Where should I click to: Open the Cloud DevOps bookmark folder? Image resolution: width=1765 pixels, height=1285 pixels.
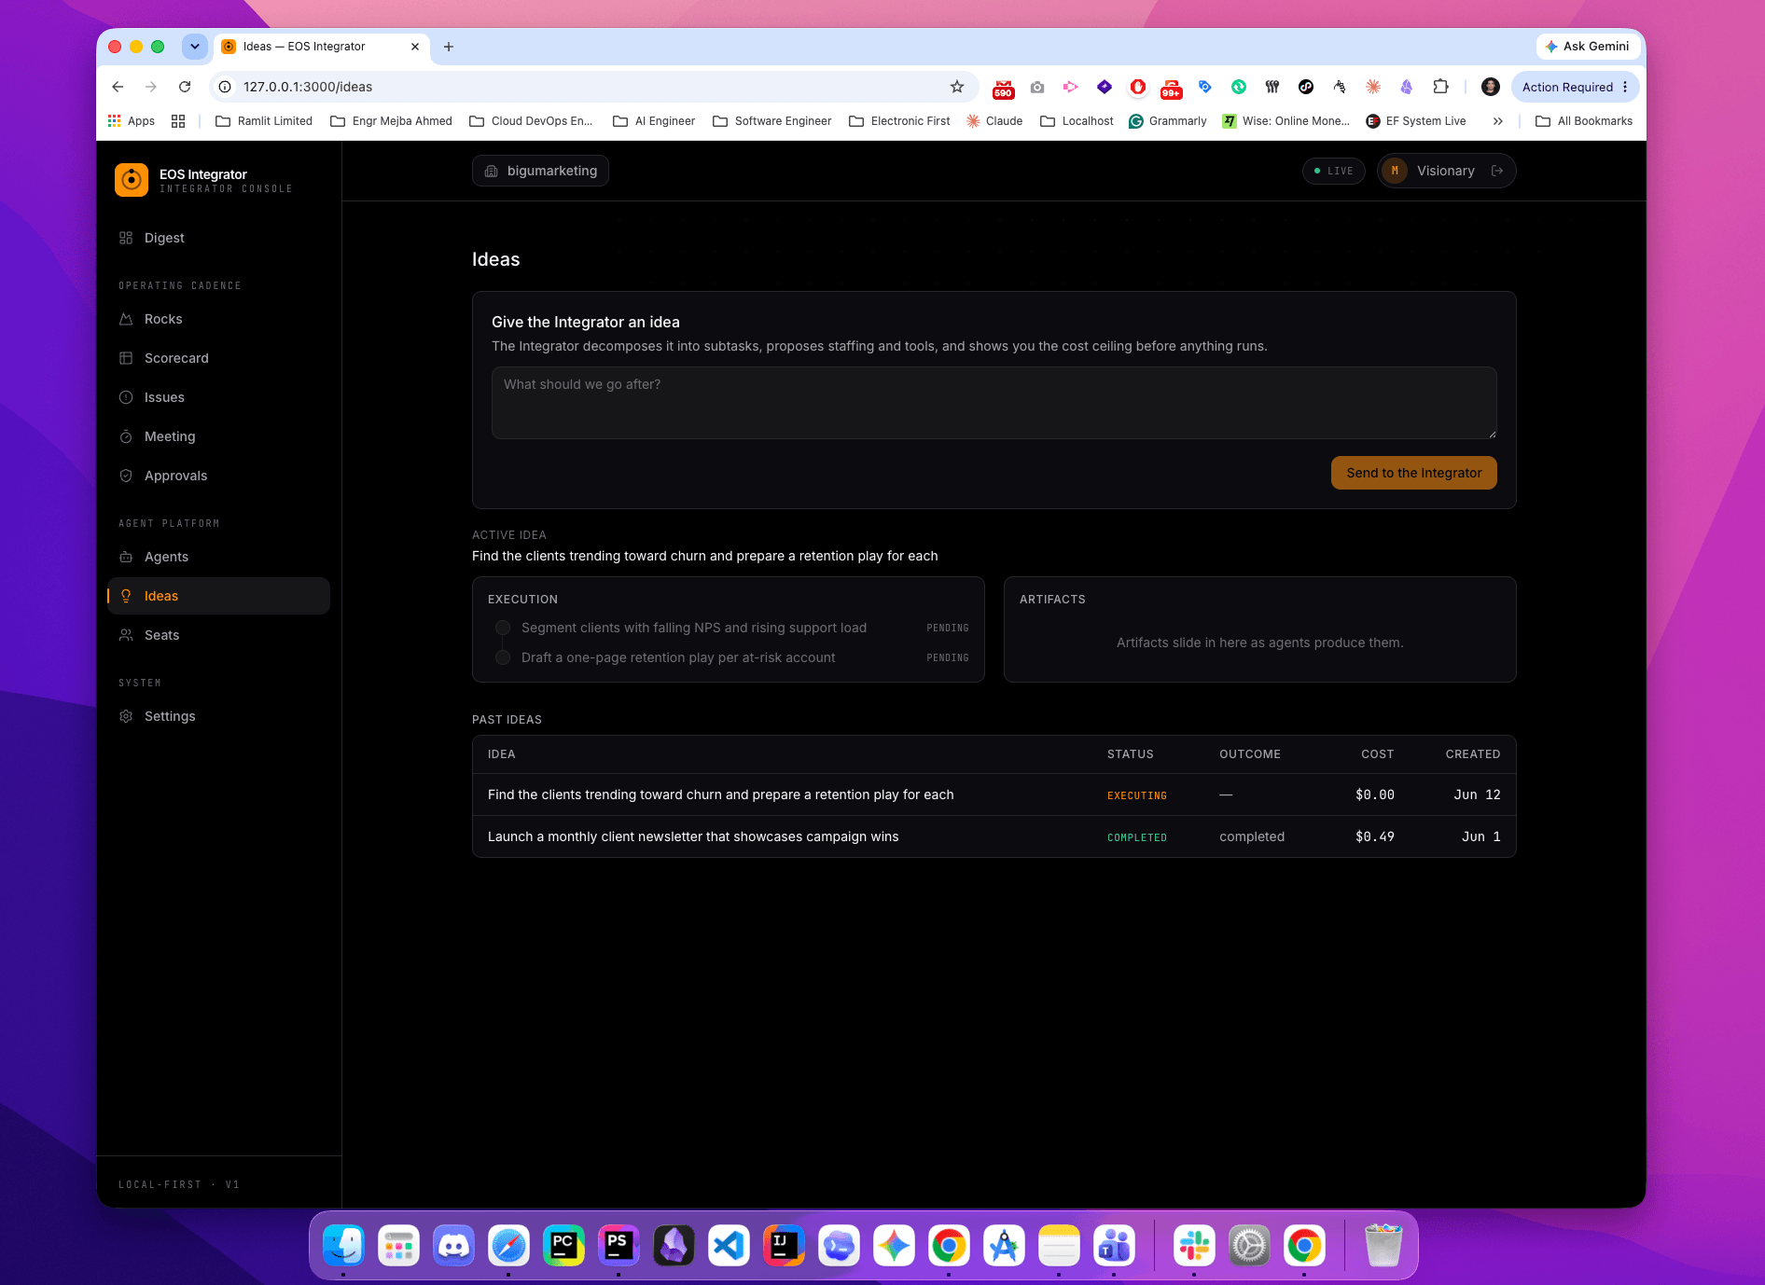pyautogui.click(x=531, y=121)
